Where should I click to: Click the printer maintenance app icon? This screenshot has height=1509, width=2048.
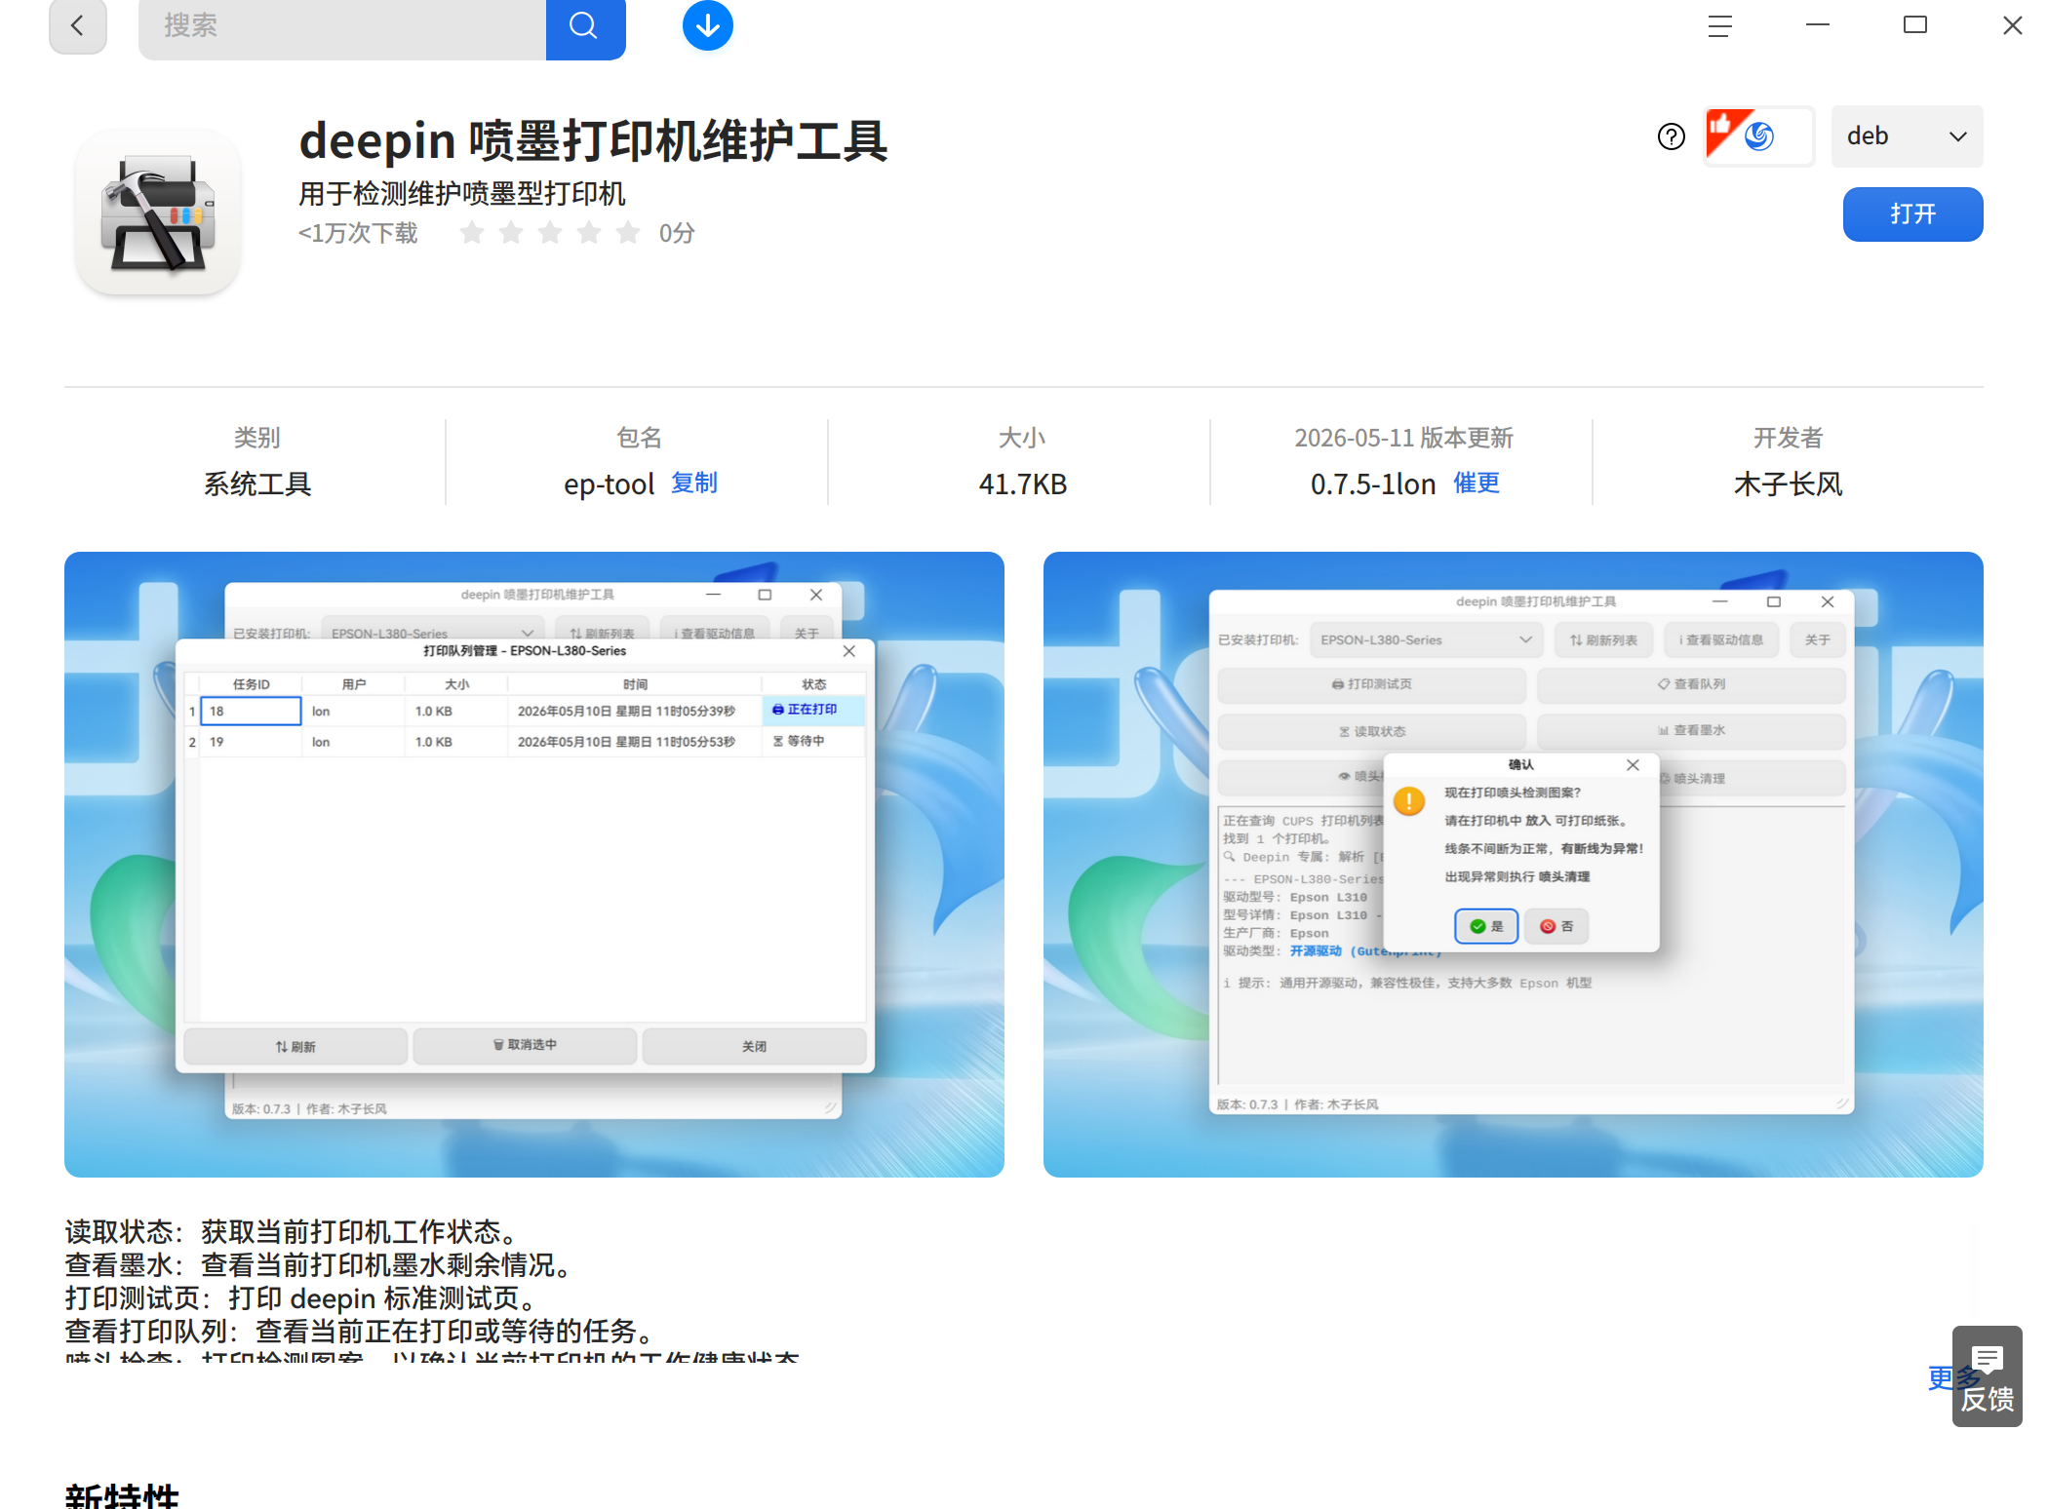pos(158,213)
